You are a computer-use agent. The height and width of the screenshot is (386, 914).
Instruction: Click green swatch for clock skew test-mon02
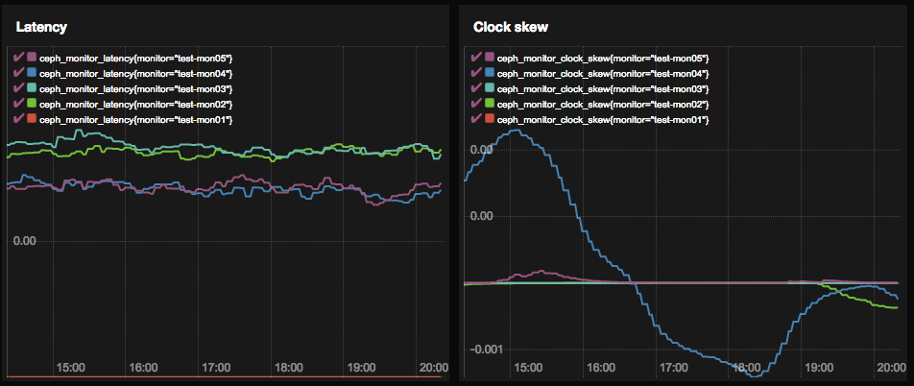tap(490, 103)
